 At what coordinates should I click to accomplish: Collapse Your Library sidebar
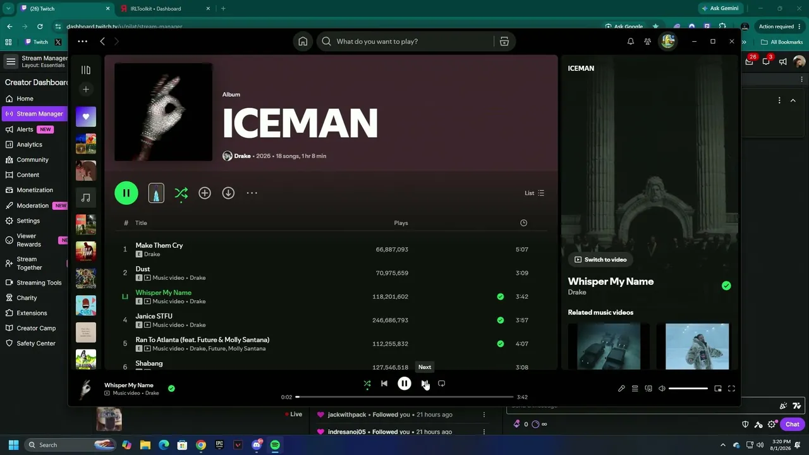[x=86, y=70]
